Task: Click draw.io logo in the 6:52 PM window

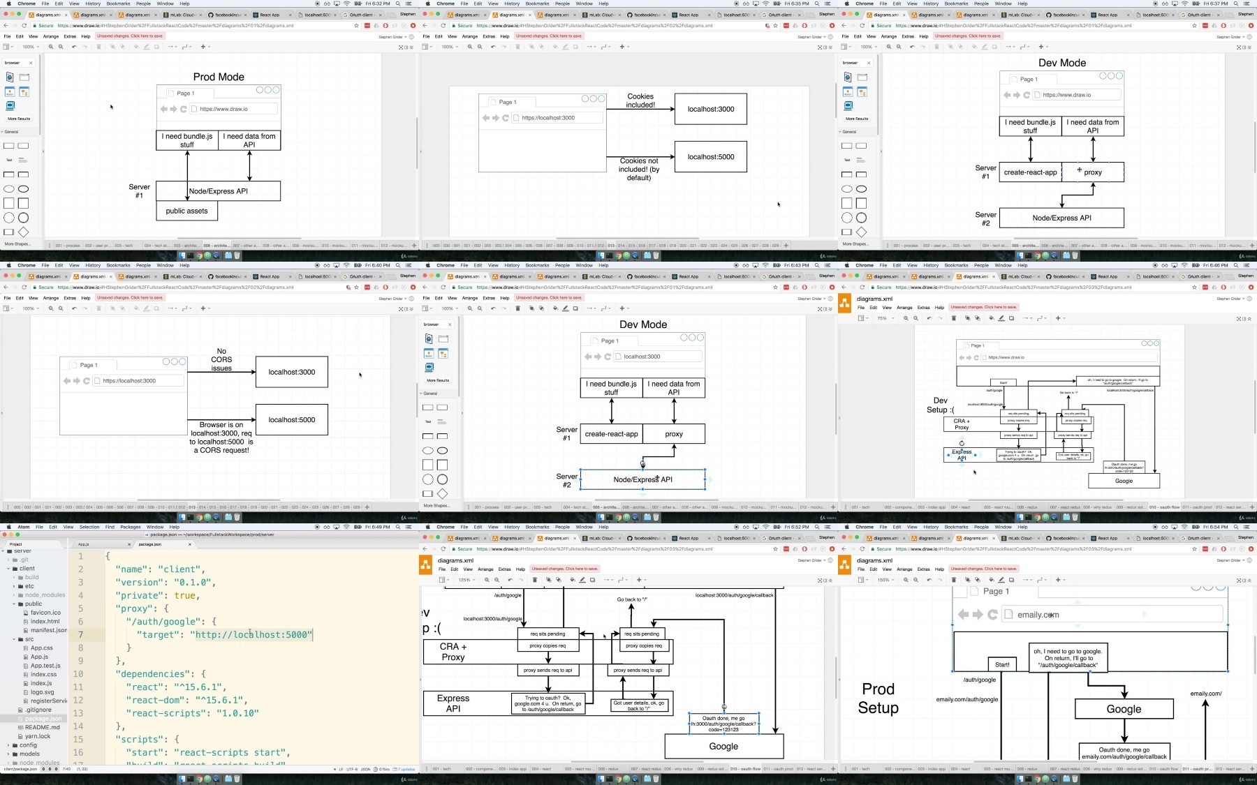Action: [425, 565]
